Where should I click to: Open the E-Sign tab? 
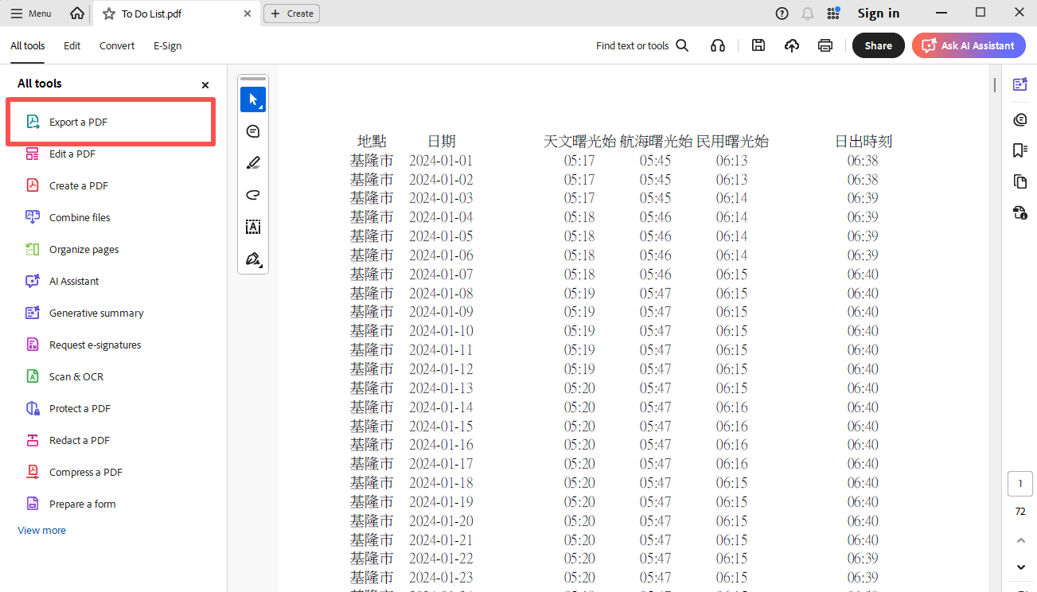[167, 45]
